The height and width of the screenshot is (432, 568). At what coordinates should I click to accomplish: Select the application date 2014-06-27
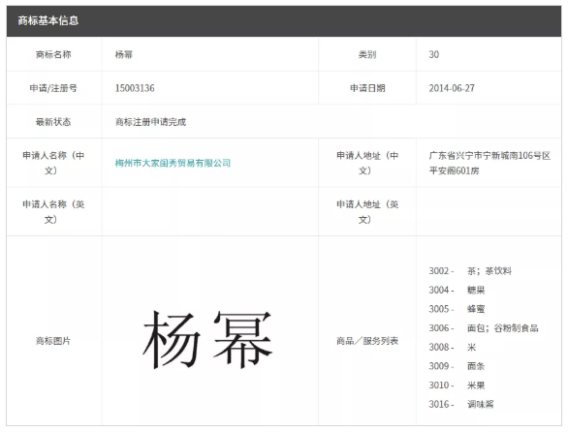[x=452, y=88]
